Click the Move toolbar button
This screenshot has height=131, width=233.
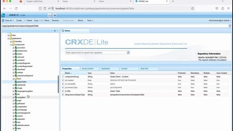tap(48, 20)
